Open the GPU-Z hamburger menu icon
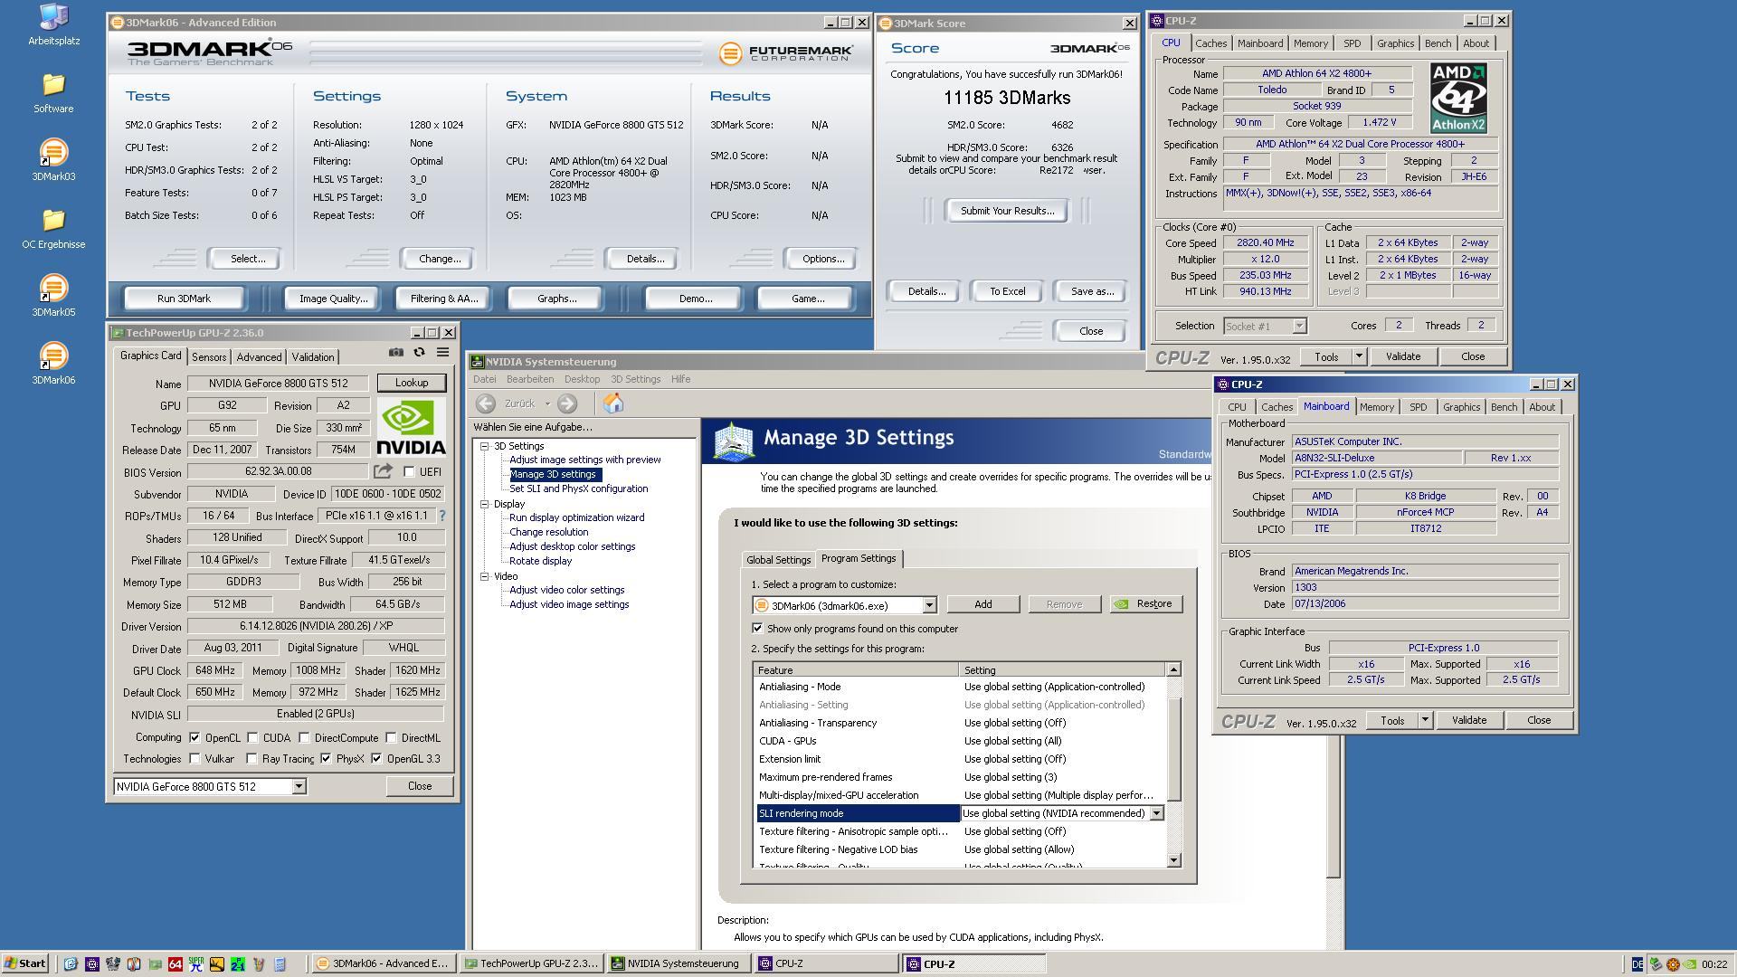 pyautogui.click(x=442, y=353)
